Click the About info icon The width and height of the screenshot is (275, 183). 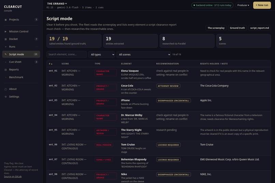click(5, 89)
